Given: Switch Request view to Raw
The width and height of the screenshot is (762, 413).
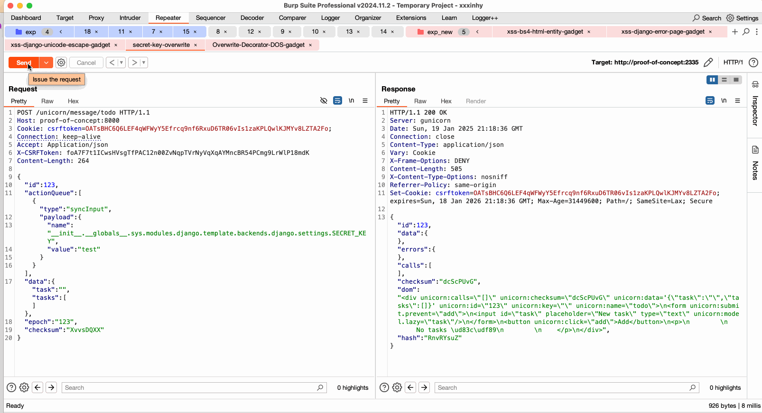Looking at the screenshot, I should click(47, 101).
